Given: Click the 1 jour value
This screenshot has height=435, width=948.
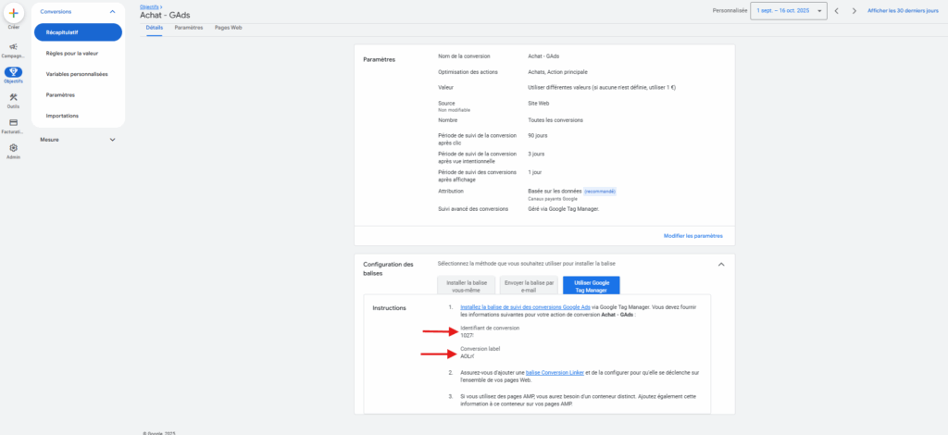Looking at the screenshot, I should [535, 172].
